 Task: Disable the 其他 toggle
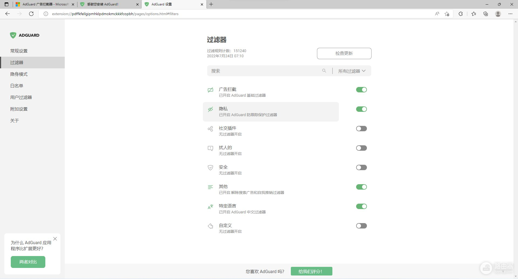(x=362, y=187)
